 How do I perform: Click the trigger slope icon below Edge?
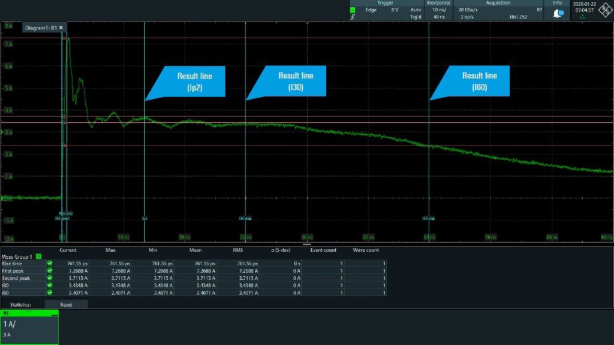(x=353, y=17)
